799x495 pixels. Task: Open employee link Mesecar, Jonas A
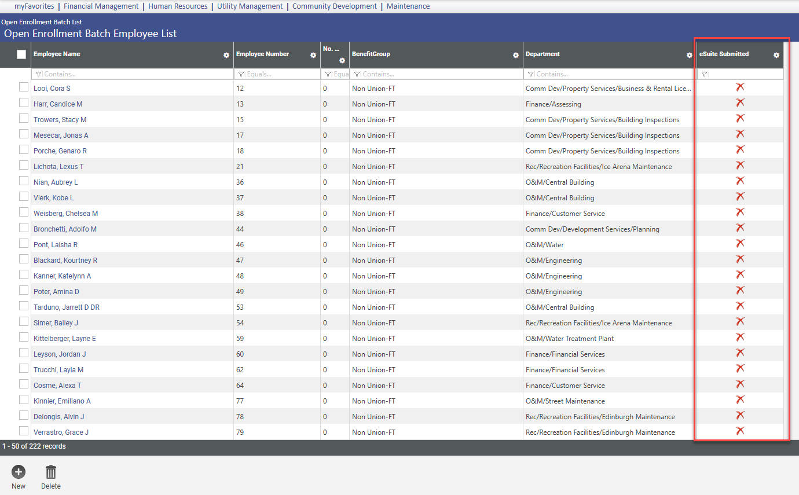tap(61, 135)
